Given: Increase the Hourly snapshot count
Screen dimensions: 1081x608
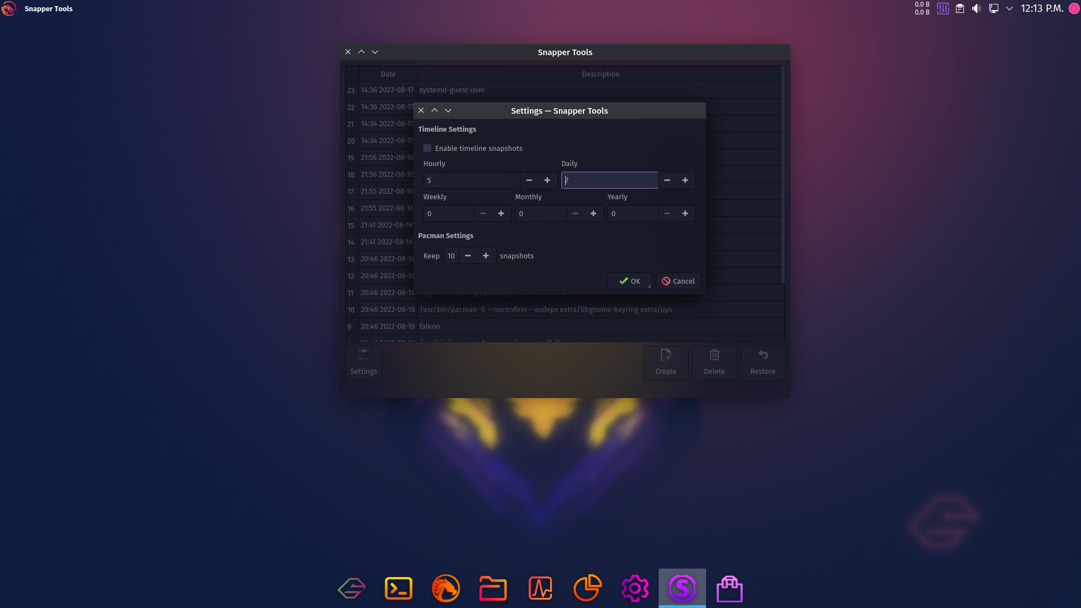Looking at the screenshot, I should [547, 180].
